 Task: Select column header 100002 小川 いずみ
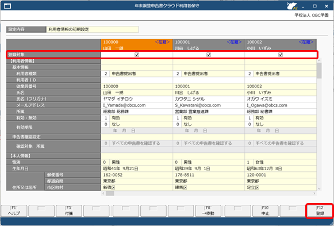pyautogui.click(x=281, y=45)
